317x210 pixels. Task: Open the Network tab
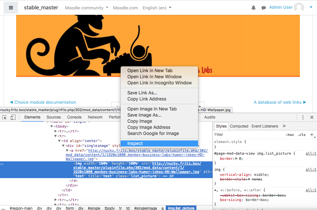point(95,117)
